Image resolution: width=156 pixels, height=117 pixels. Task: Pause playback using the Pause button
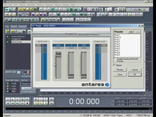click(17, 99)
